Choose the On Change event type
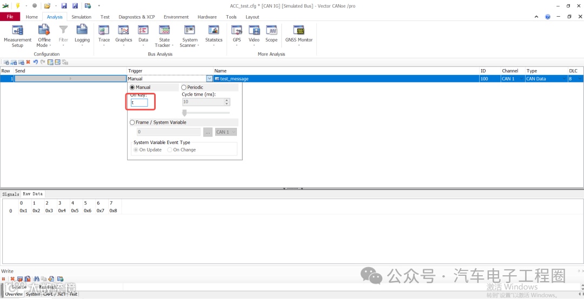This screenshot has height=299, width=584. [170, 150]
